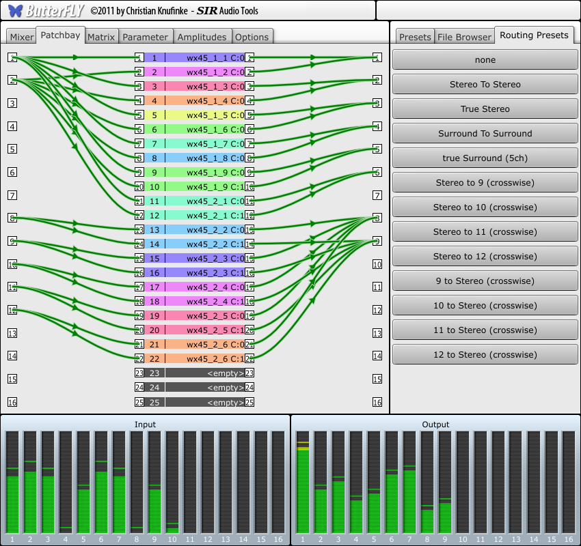
Task: Apply Stereo to 10 (crosswise) preset
Action: click(485, 207)
